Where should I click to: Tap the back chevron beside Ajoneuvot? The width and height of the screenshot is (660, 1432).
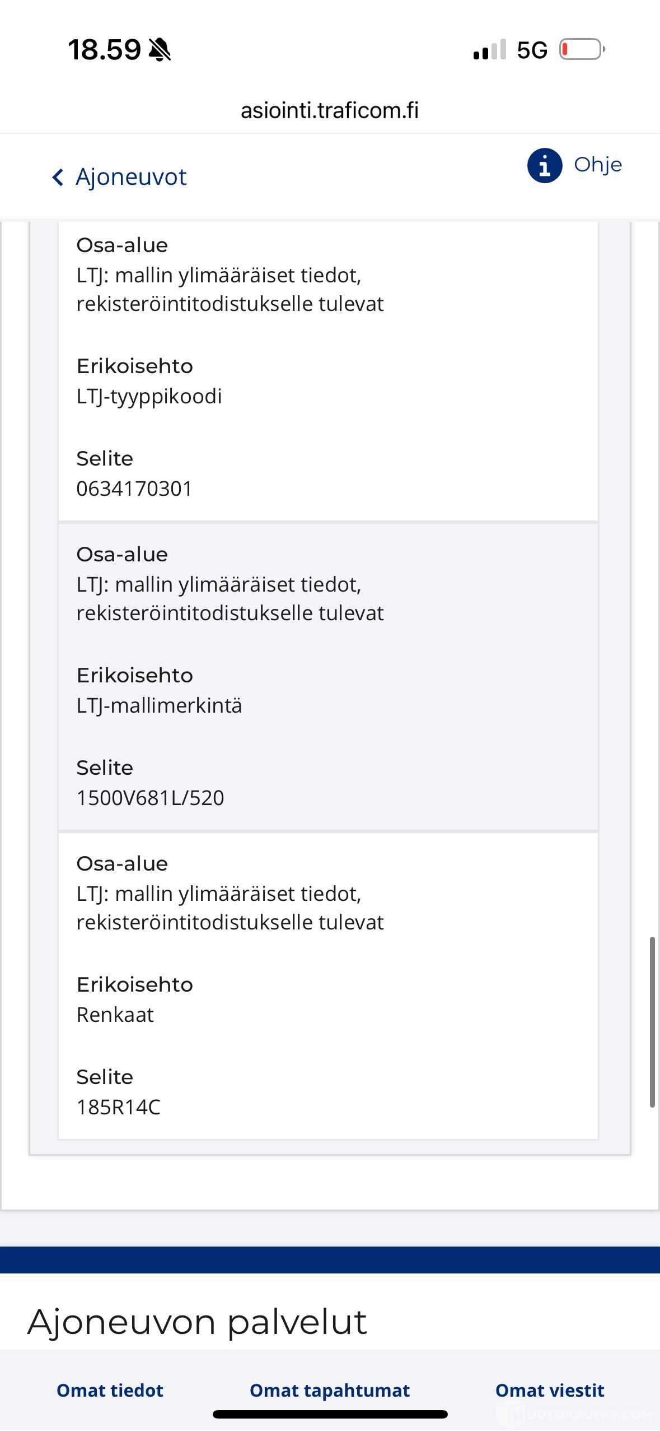[x=58, y=177]
